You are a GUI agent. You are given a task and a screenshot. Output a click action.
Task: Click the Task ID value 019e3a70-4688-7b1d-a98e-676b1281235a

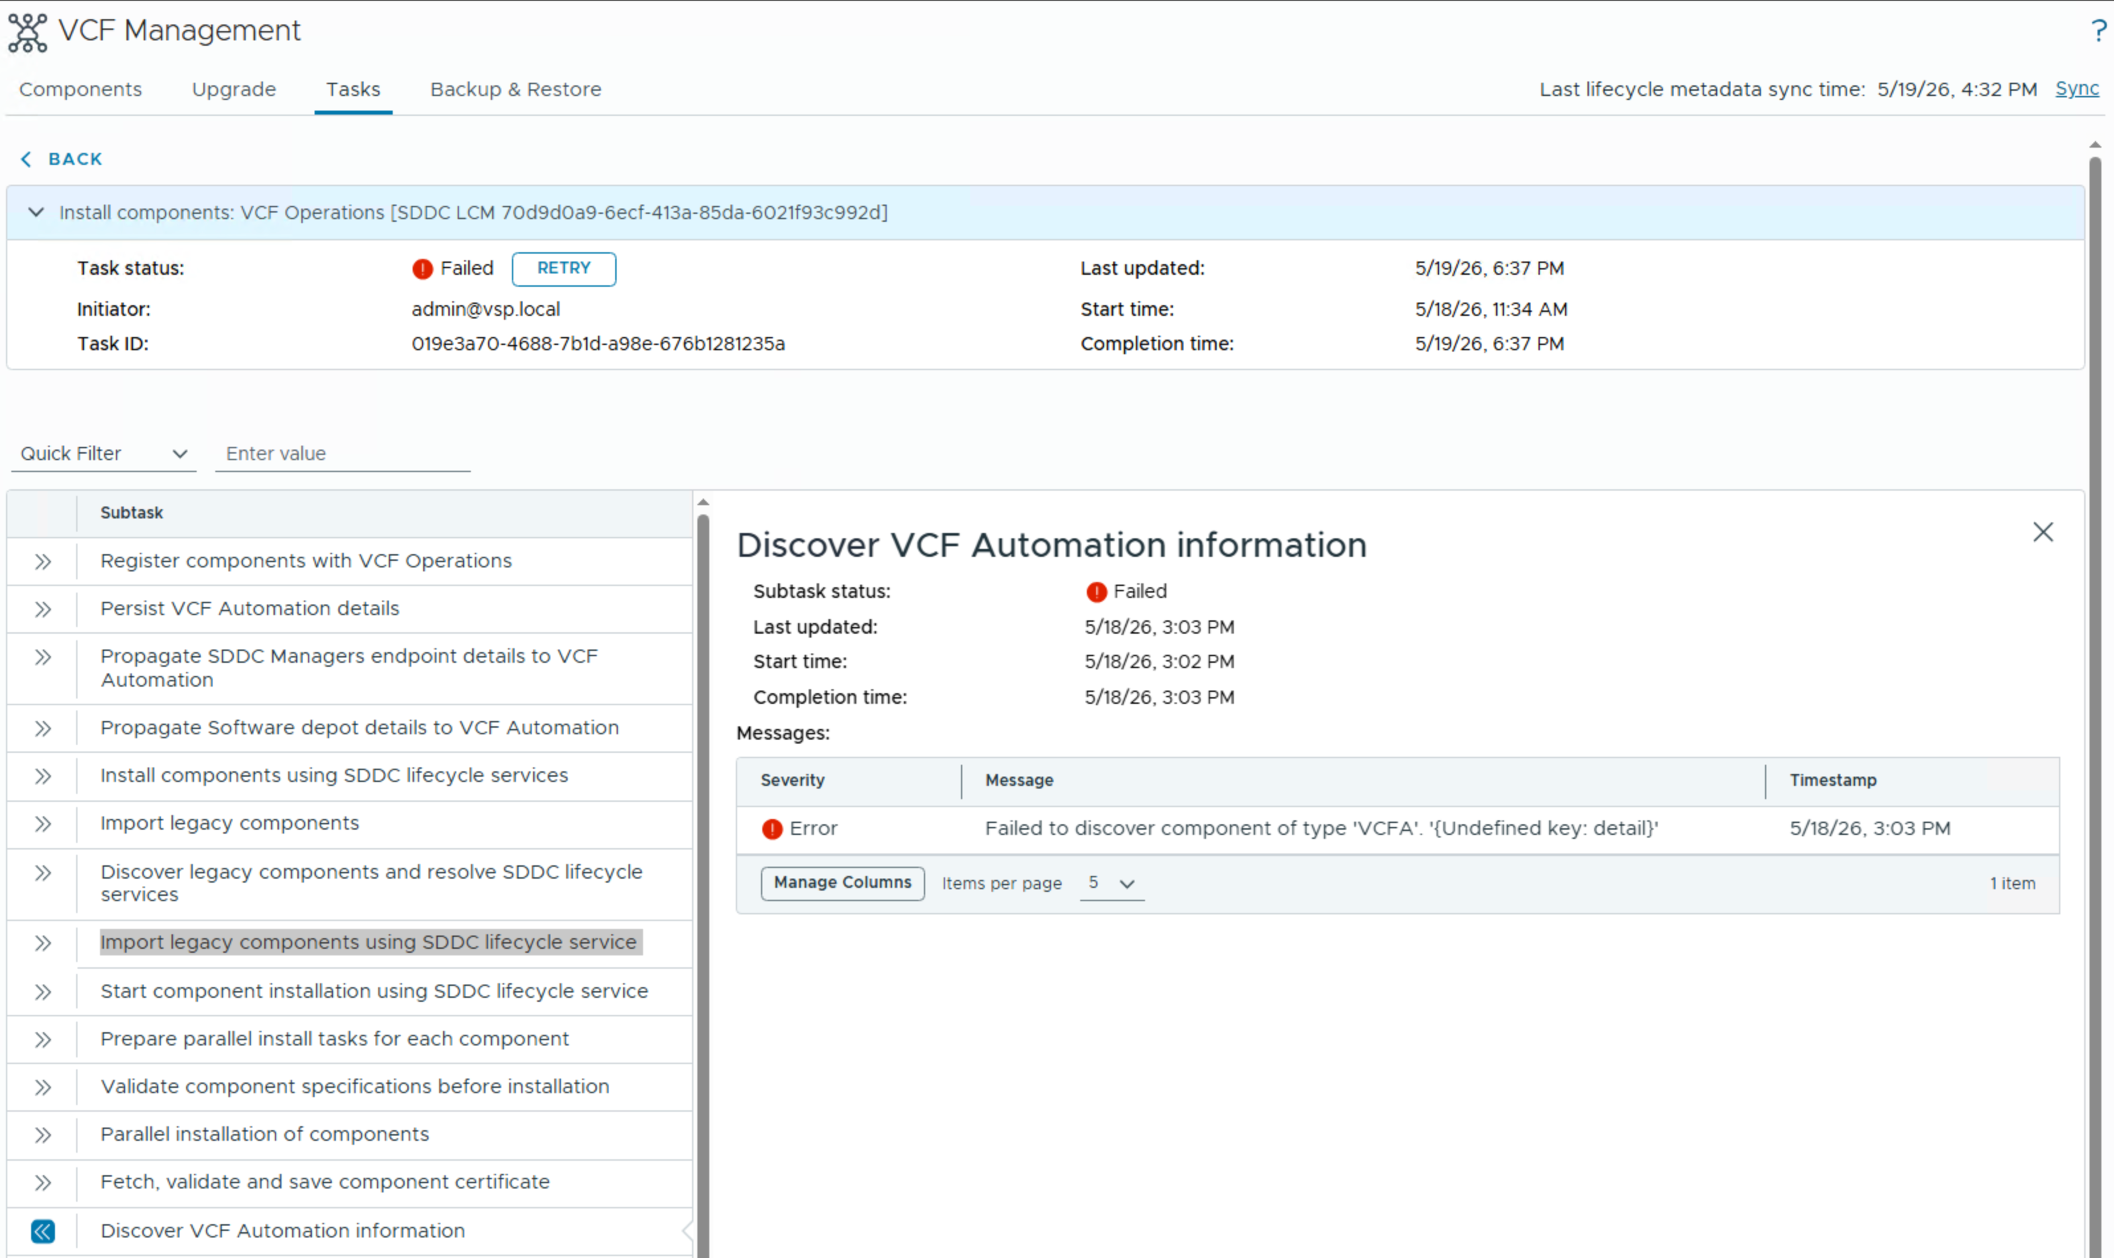(598, 344)
